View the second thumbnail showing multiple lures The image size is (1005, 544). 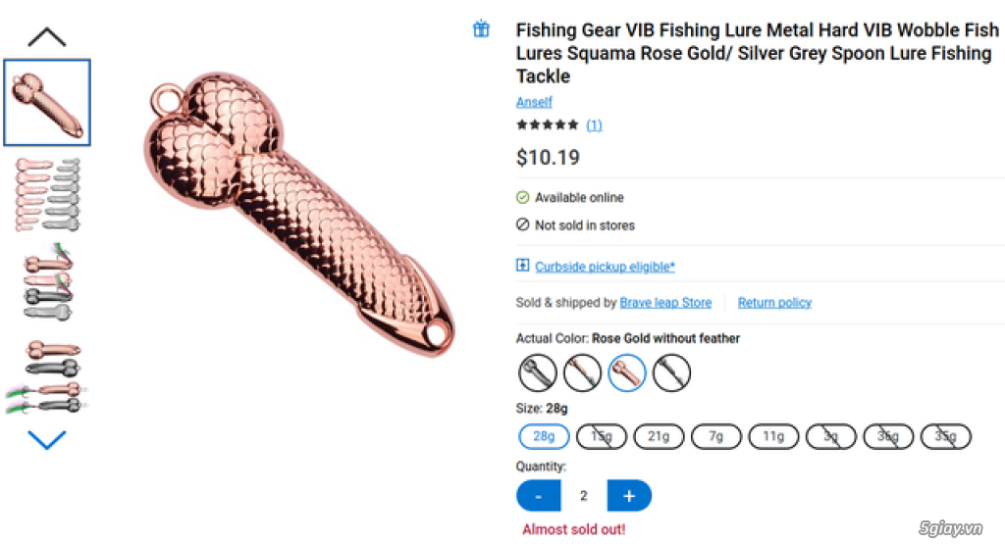click(x=47, y=194)
